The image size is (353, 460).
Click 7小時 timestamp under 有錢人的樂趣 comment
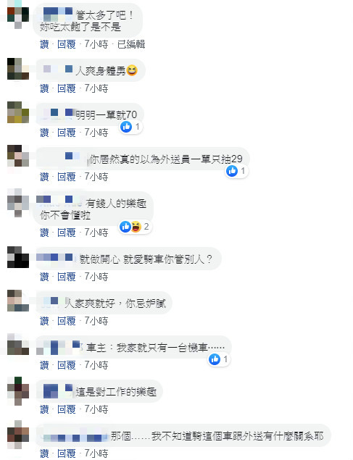pyautogui.click(x=96, y=233)
